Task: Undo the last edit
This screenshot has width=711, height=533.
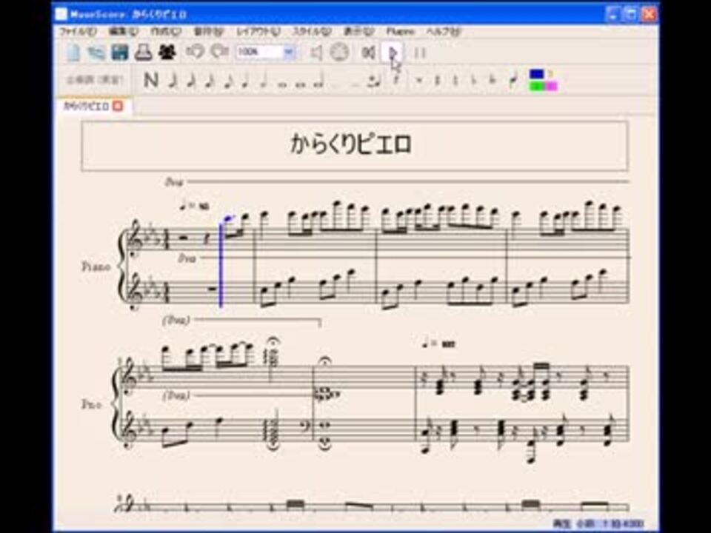Action: pyautogui.click(x=196, y=52)
